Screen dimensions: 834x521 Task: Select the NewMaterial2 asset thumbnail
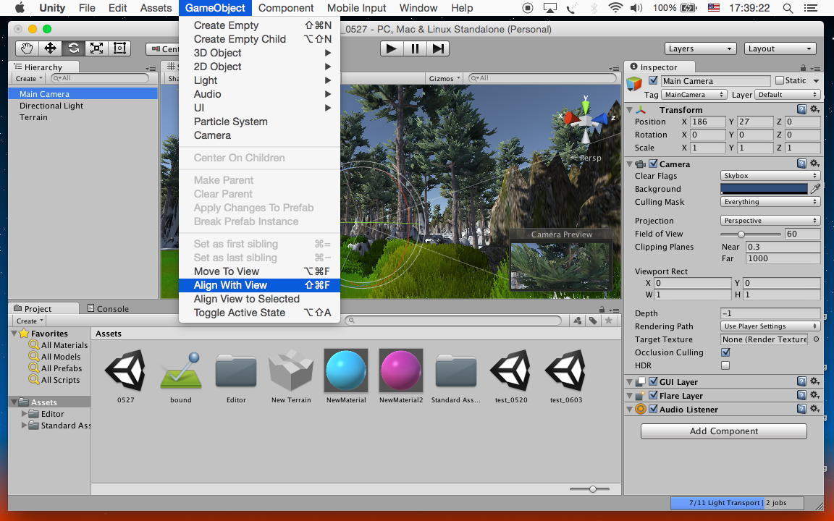400,370
